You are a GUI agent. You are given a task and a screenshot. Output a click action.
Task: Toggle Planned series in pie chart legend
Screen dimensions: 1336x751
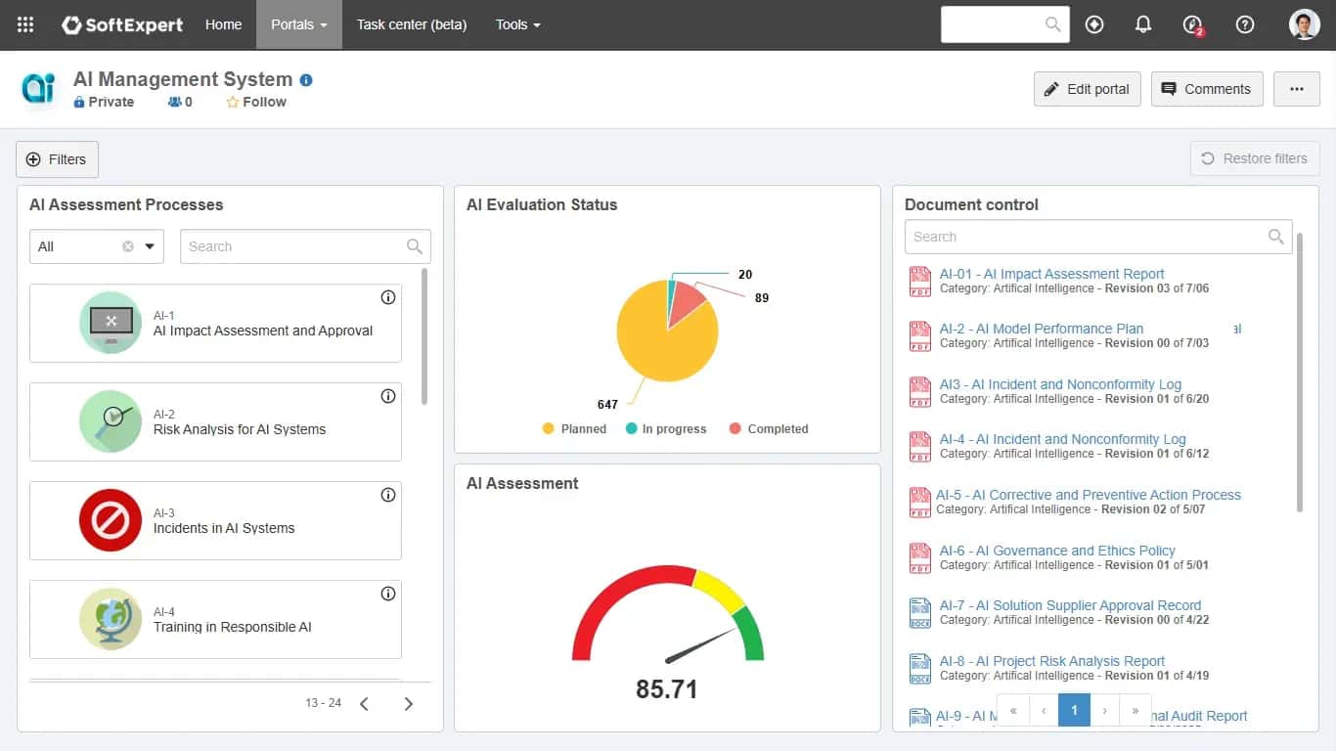tap(574, 429)
